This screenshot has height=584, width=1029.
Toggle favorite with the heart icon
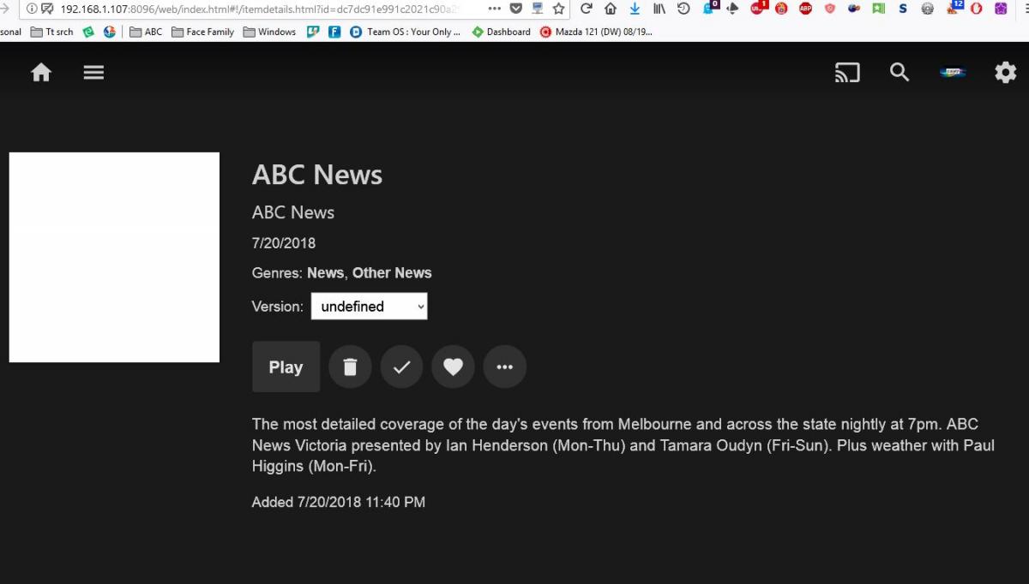pyautogui.click(x=453, y=367)
